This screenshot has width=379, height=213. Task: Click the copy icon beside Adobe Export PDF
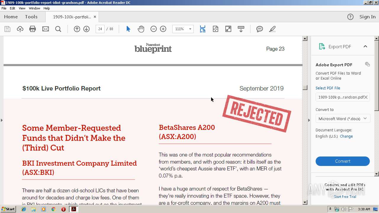pos(367,64)
